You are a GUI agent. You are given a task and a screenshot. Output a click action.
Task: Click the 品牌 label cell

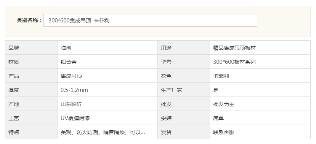coord(31,47)
